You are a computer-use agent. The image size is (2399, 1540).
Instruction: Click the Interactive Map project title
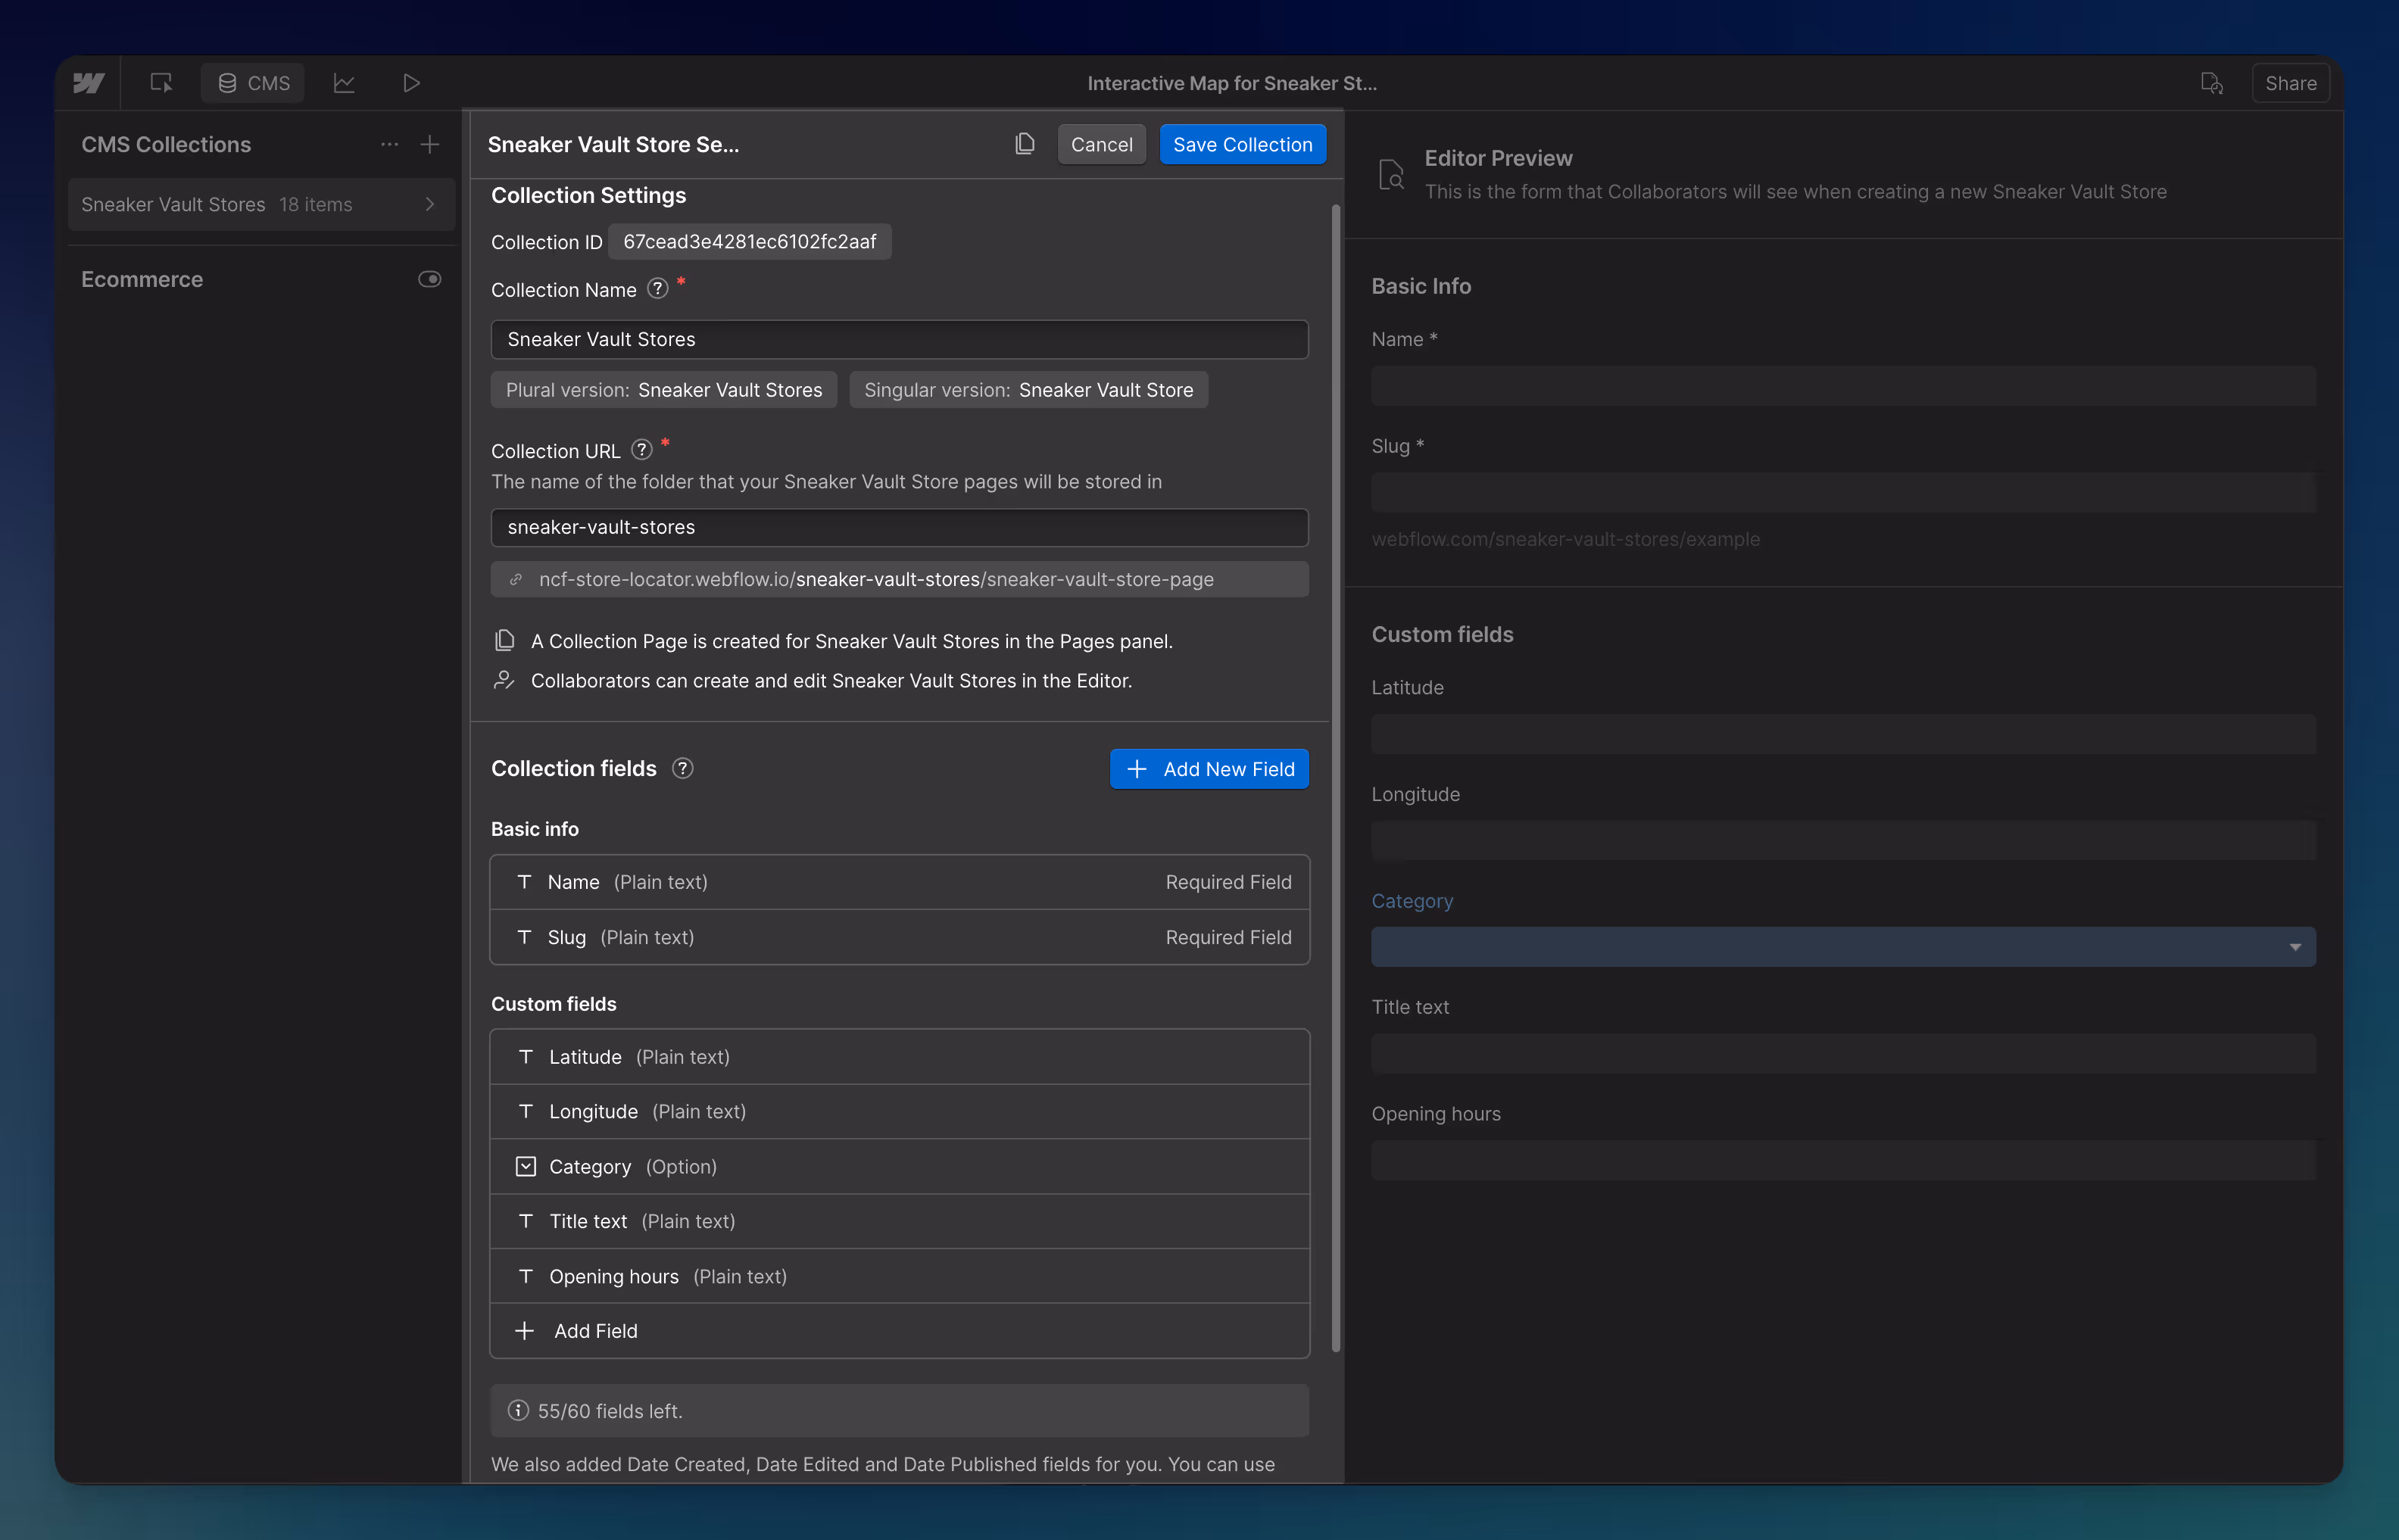1232,83
